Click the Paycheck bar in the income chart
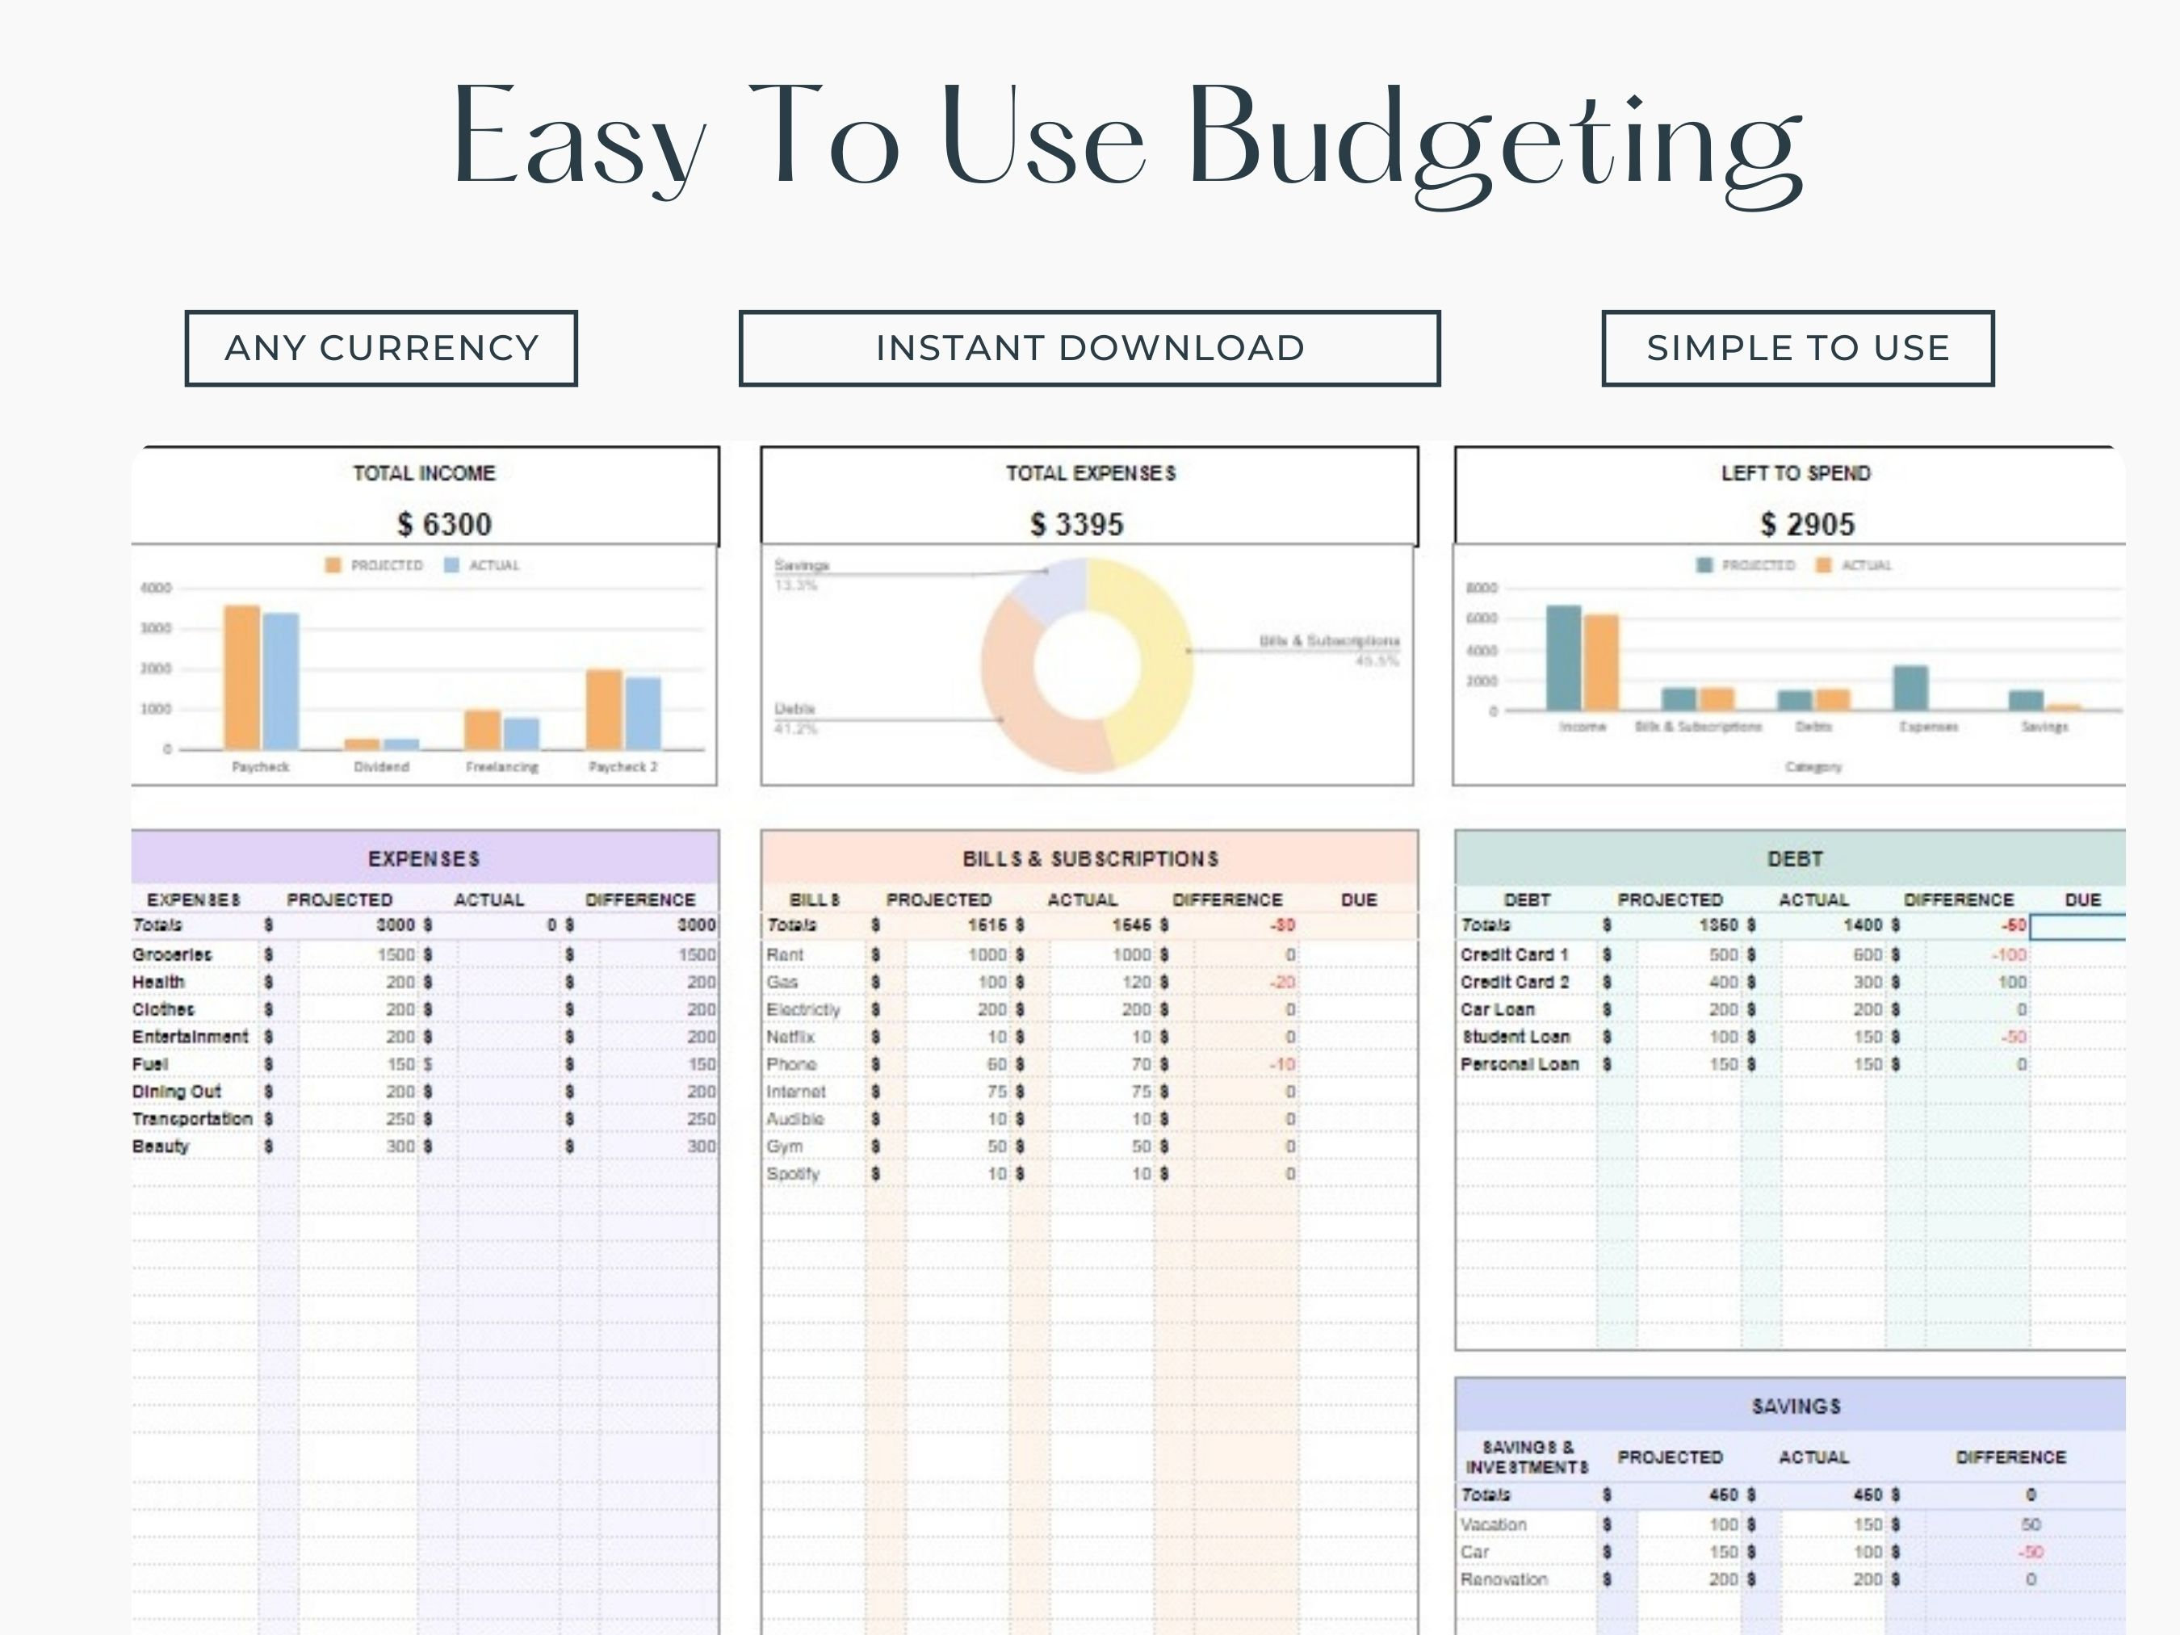The image size is (2180, 1635). pyautogui.click(x=245, y=680)
